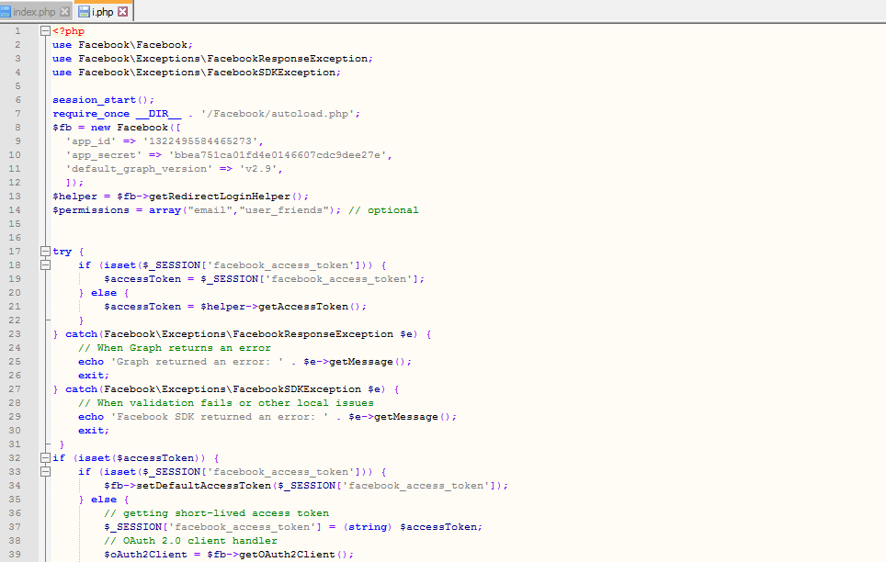Click the 'new' keyword on line 8

pyautogui.click(x=100, y=127)
